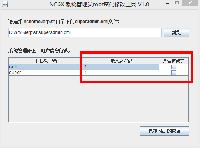
Task: Click the 系统管理账套 section label
Action: coord(39,51)
